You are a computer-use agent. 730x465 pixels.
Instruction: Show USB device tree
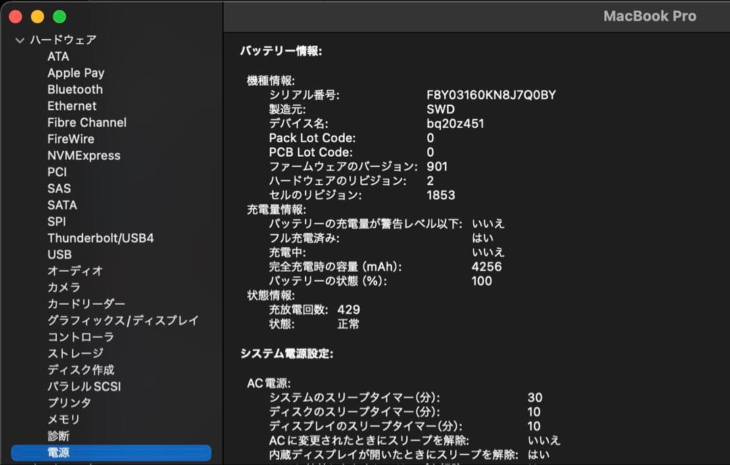pyautogui.click(x=59, y=254)
